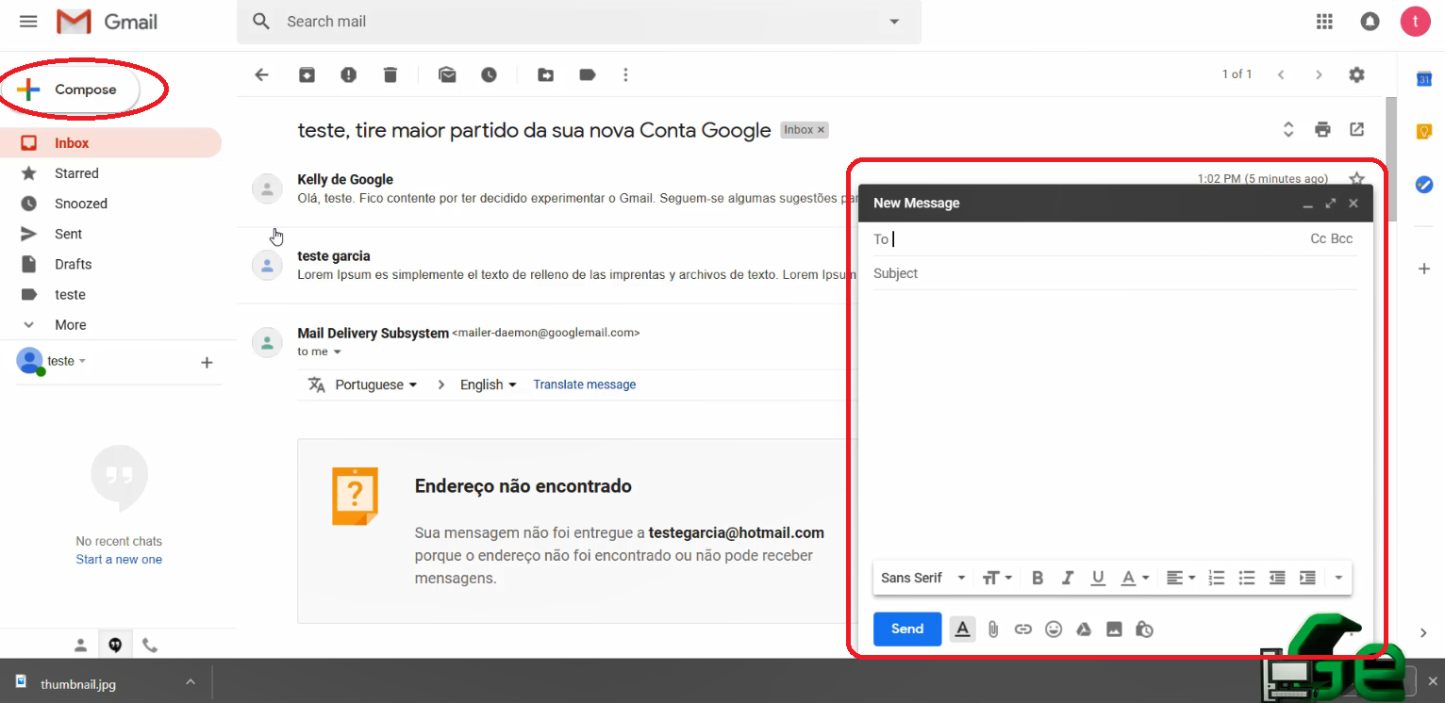Snooze the conversation with clock icon
The image size is (1445, 703).
489,74
